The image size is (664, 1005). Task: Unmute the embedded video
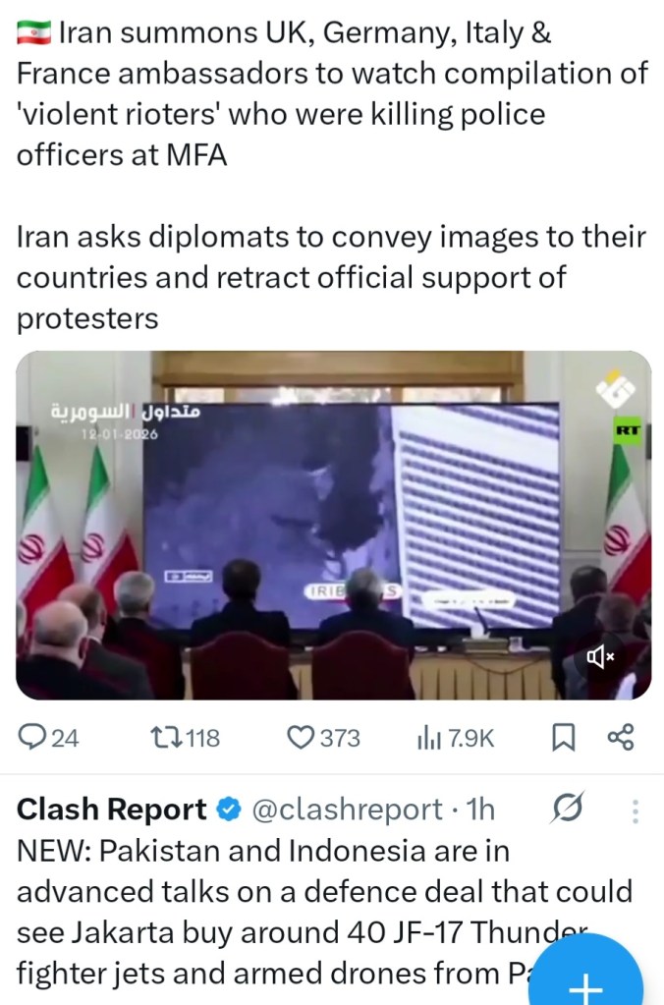(600, 656)
